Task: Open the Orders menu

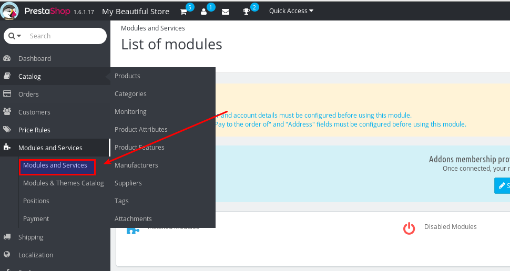Action: (x=28, y=94)
